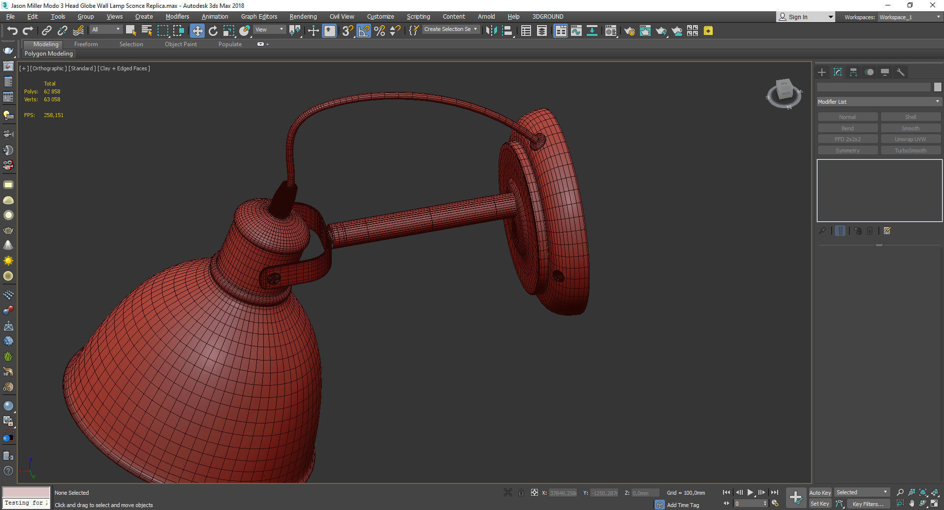The image size is (944, 510).
Task: Toggle the Layer Explorer icon
Action: coord(542,31)
